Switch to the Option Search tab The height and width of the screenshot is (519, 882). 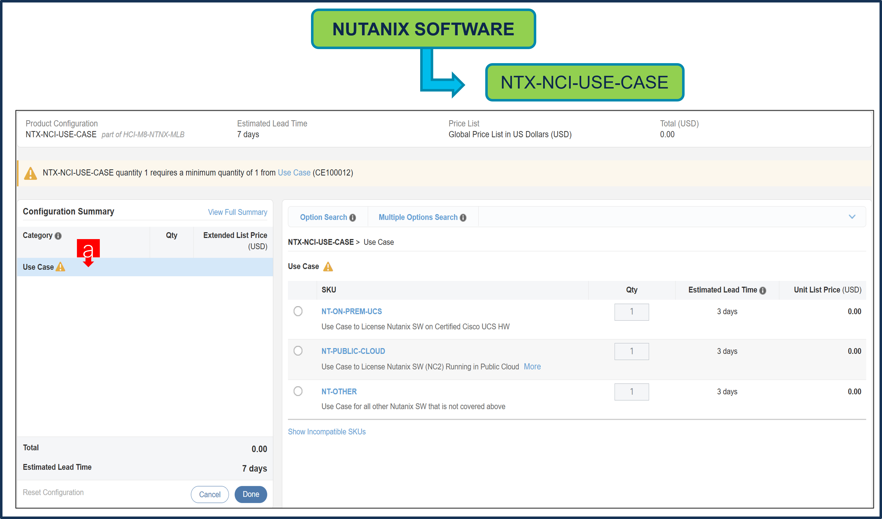click(x=323, y=217)
